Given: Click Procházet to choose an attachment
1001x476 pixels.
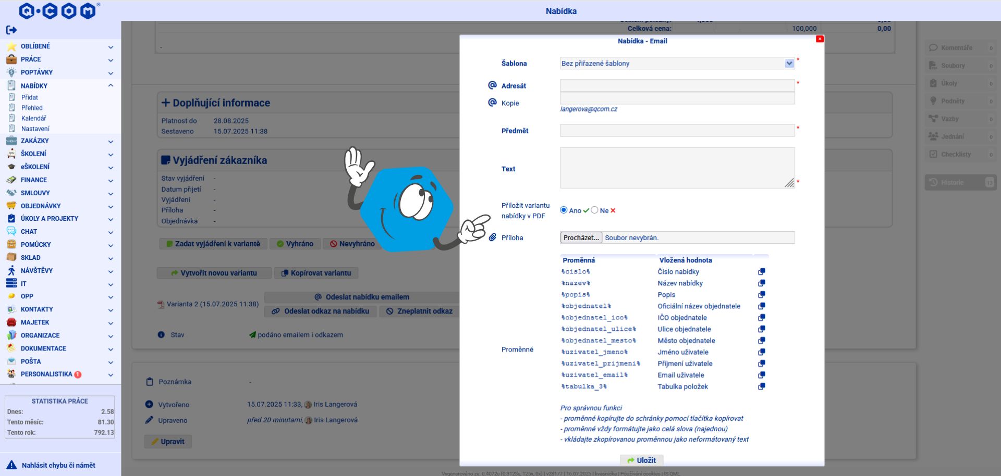Looking at the screenshot, I should (581, 237).
